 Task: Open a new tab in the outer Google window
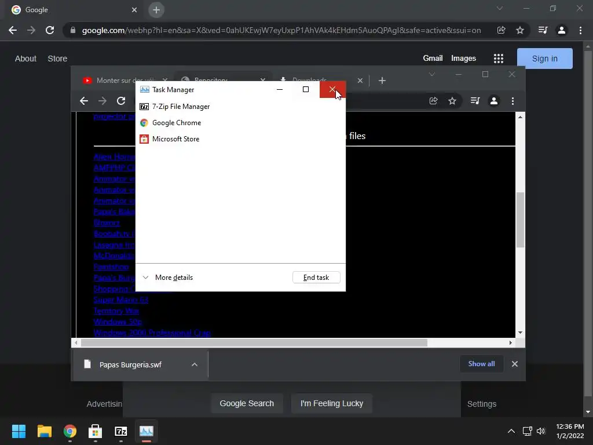point(156,10)
